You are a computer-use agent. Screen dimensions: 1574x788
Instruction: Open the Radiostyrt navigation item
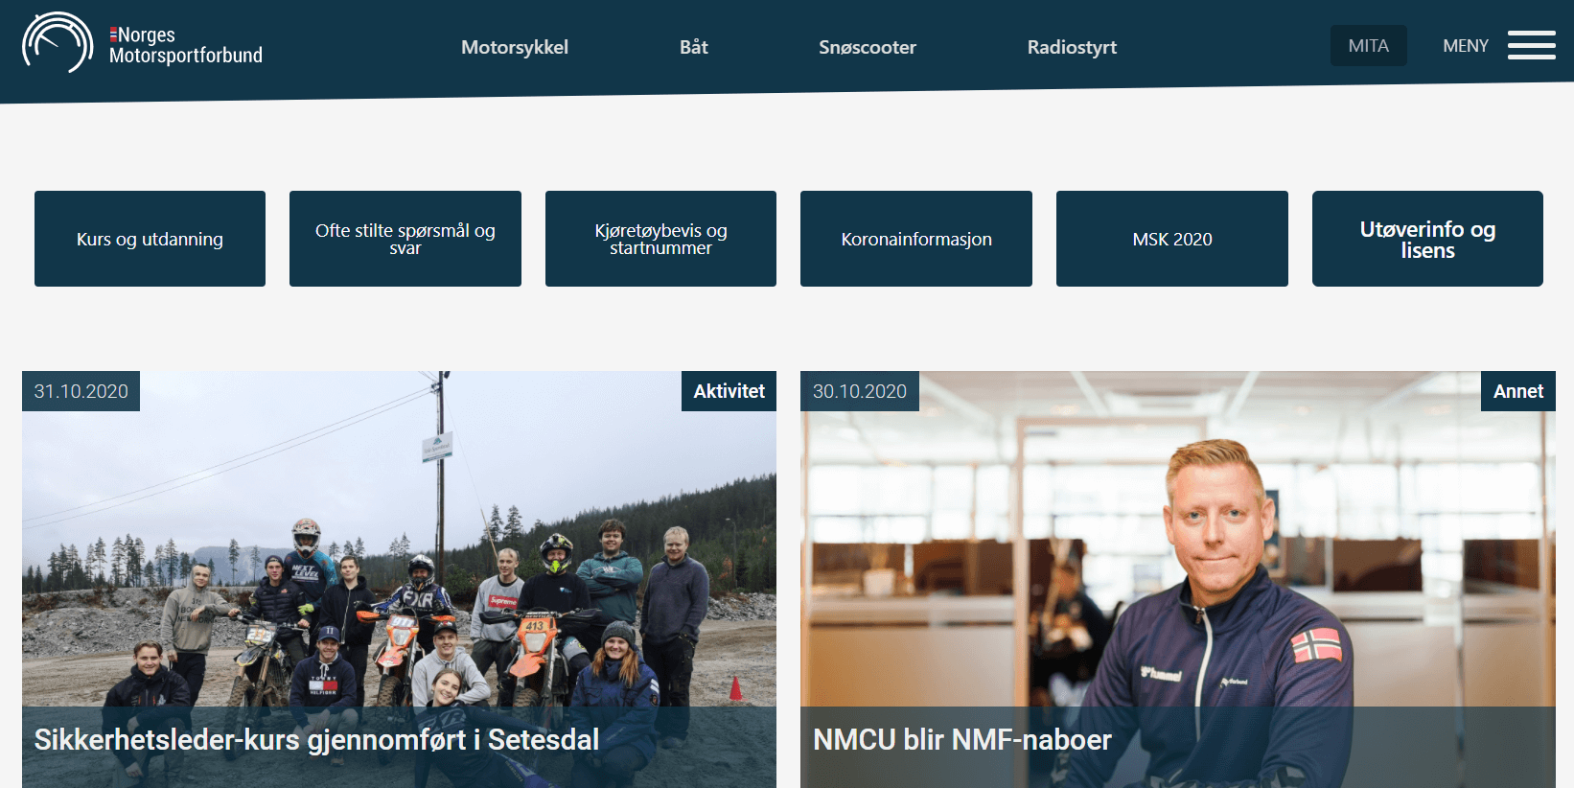point(1072,47)
